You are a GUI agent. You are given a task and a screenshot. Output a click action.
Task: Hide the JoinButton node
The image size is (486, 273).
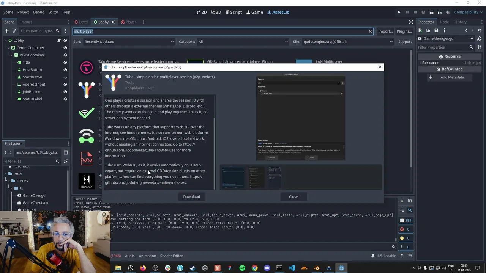coord(65,92)
